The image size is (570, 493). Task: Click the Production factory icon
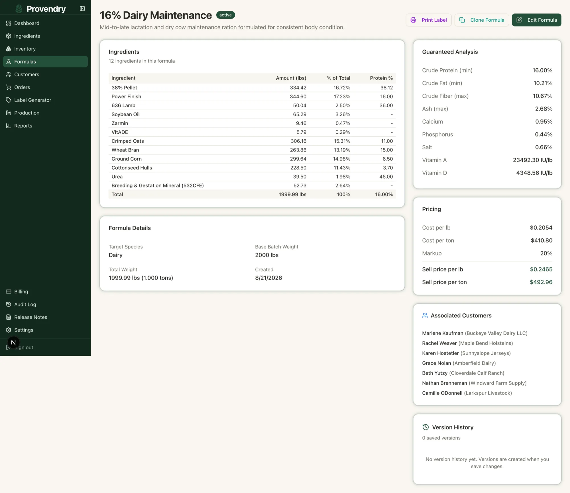[x=9, y=113]
